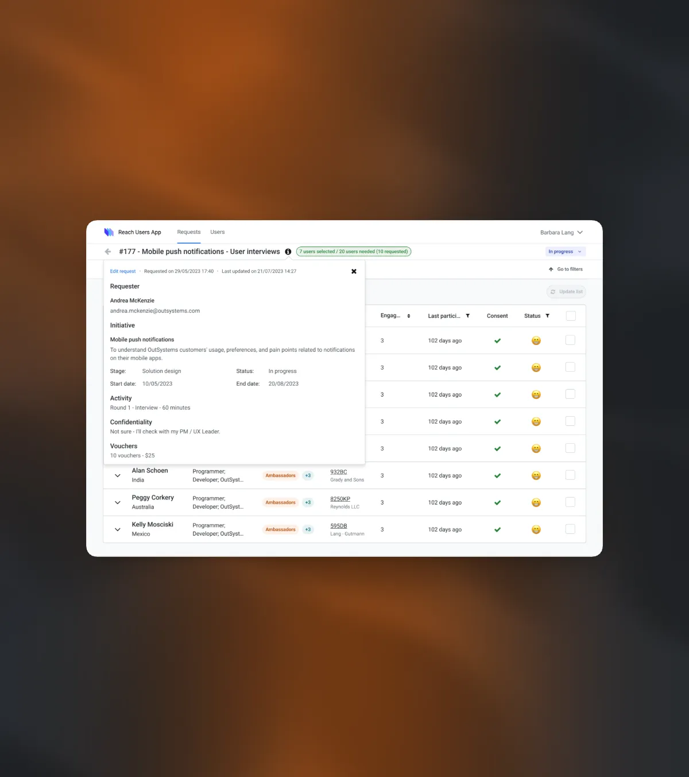This screenshot has height=777, width=689.
Task: Open the In progress status dropdown
Action: click(x=566, y=252)
